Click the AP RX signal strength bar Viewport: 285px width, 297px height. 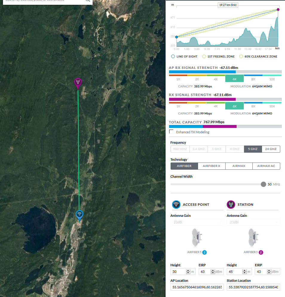click(225, 72)
